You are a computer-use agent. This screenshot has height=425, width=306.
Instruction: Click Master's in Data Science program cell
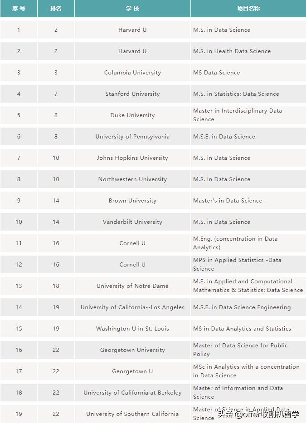[228, 201]
